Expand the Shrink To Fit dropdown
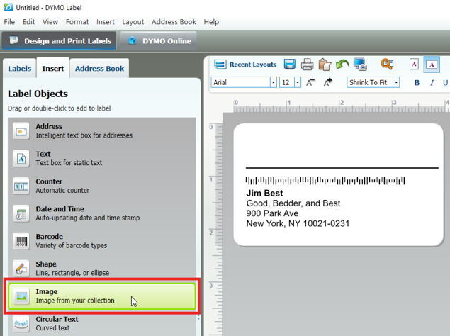The width and height of the screenshot is (450, 336). [x=396, y=83]
